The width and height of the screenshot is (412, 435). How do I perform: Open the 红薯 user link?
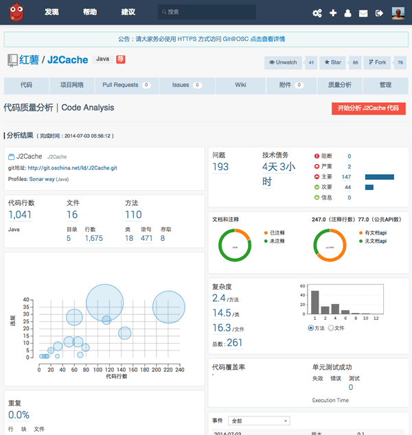click(x=29, y=60)
